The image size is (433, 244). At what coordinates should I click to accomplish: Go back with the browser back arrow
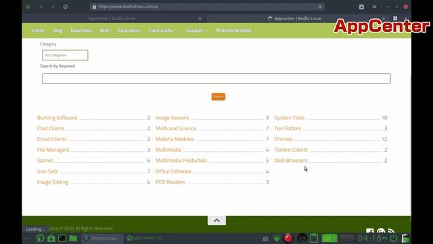point(41,7)
